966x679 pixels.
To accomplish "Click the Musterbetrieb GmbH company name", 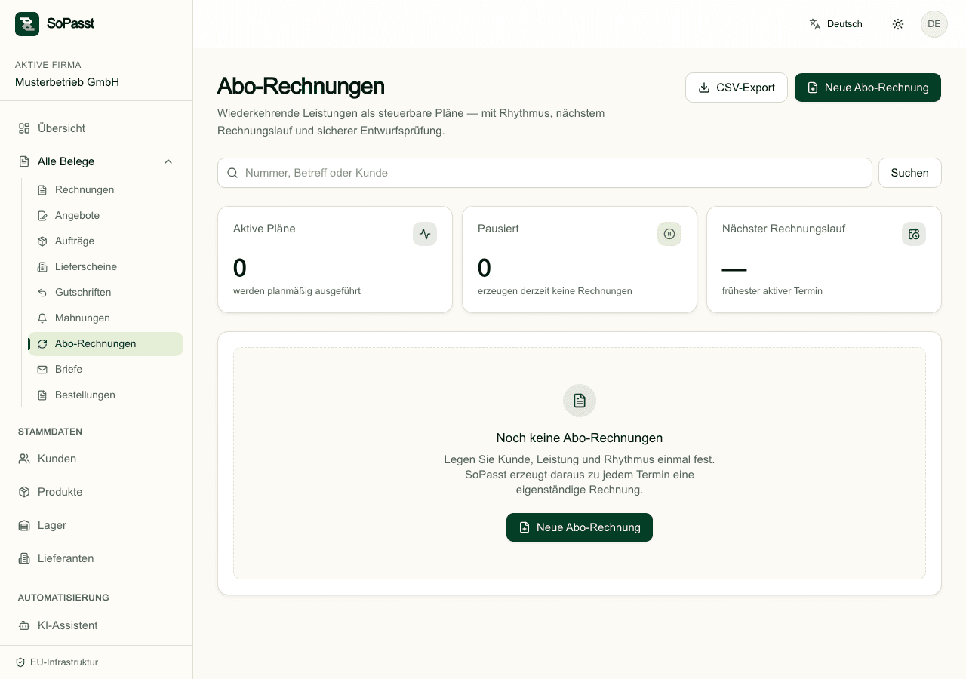I will click(x=67, y=82).
